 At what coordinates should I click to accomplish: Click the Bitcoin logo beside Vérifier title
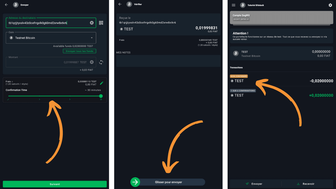tap(129, 4)
